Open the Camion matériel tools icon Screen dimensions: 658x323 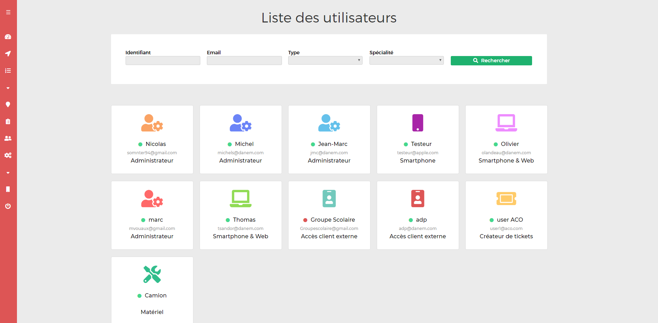tap(152, 274)
